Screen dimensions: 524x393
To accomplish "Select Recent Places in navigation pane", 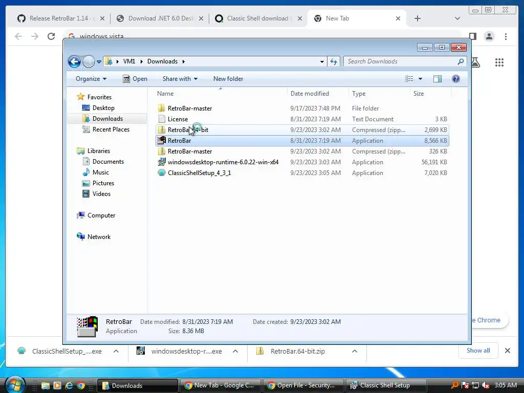I will tap(111, 129).
